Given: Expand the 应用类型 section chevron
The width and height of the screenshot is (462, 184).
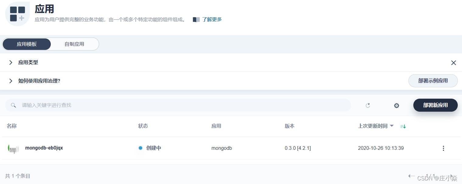Looking at the screenshot, I should pos(11,63).
